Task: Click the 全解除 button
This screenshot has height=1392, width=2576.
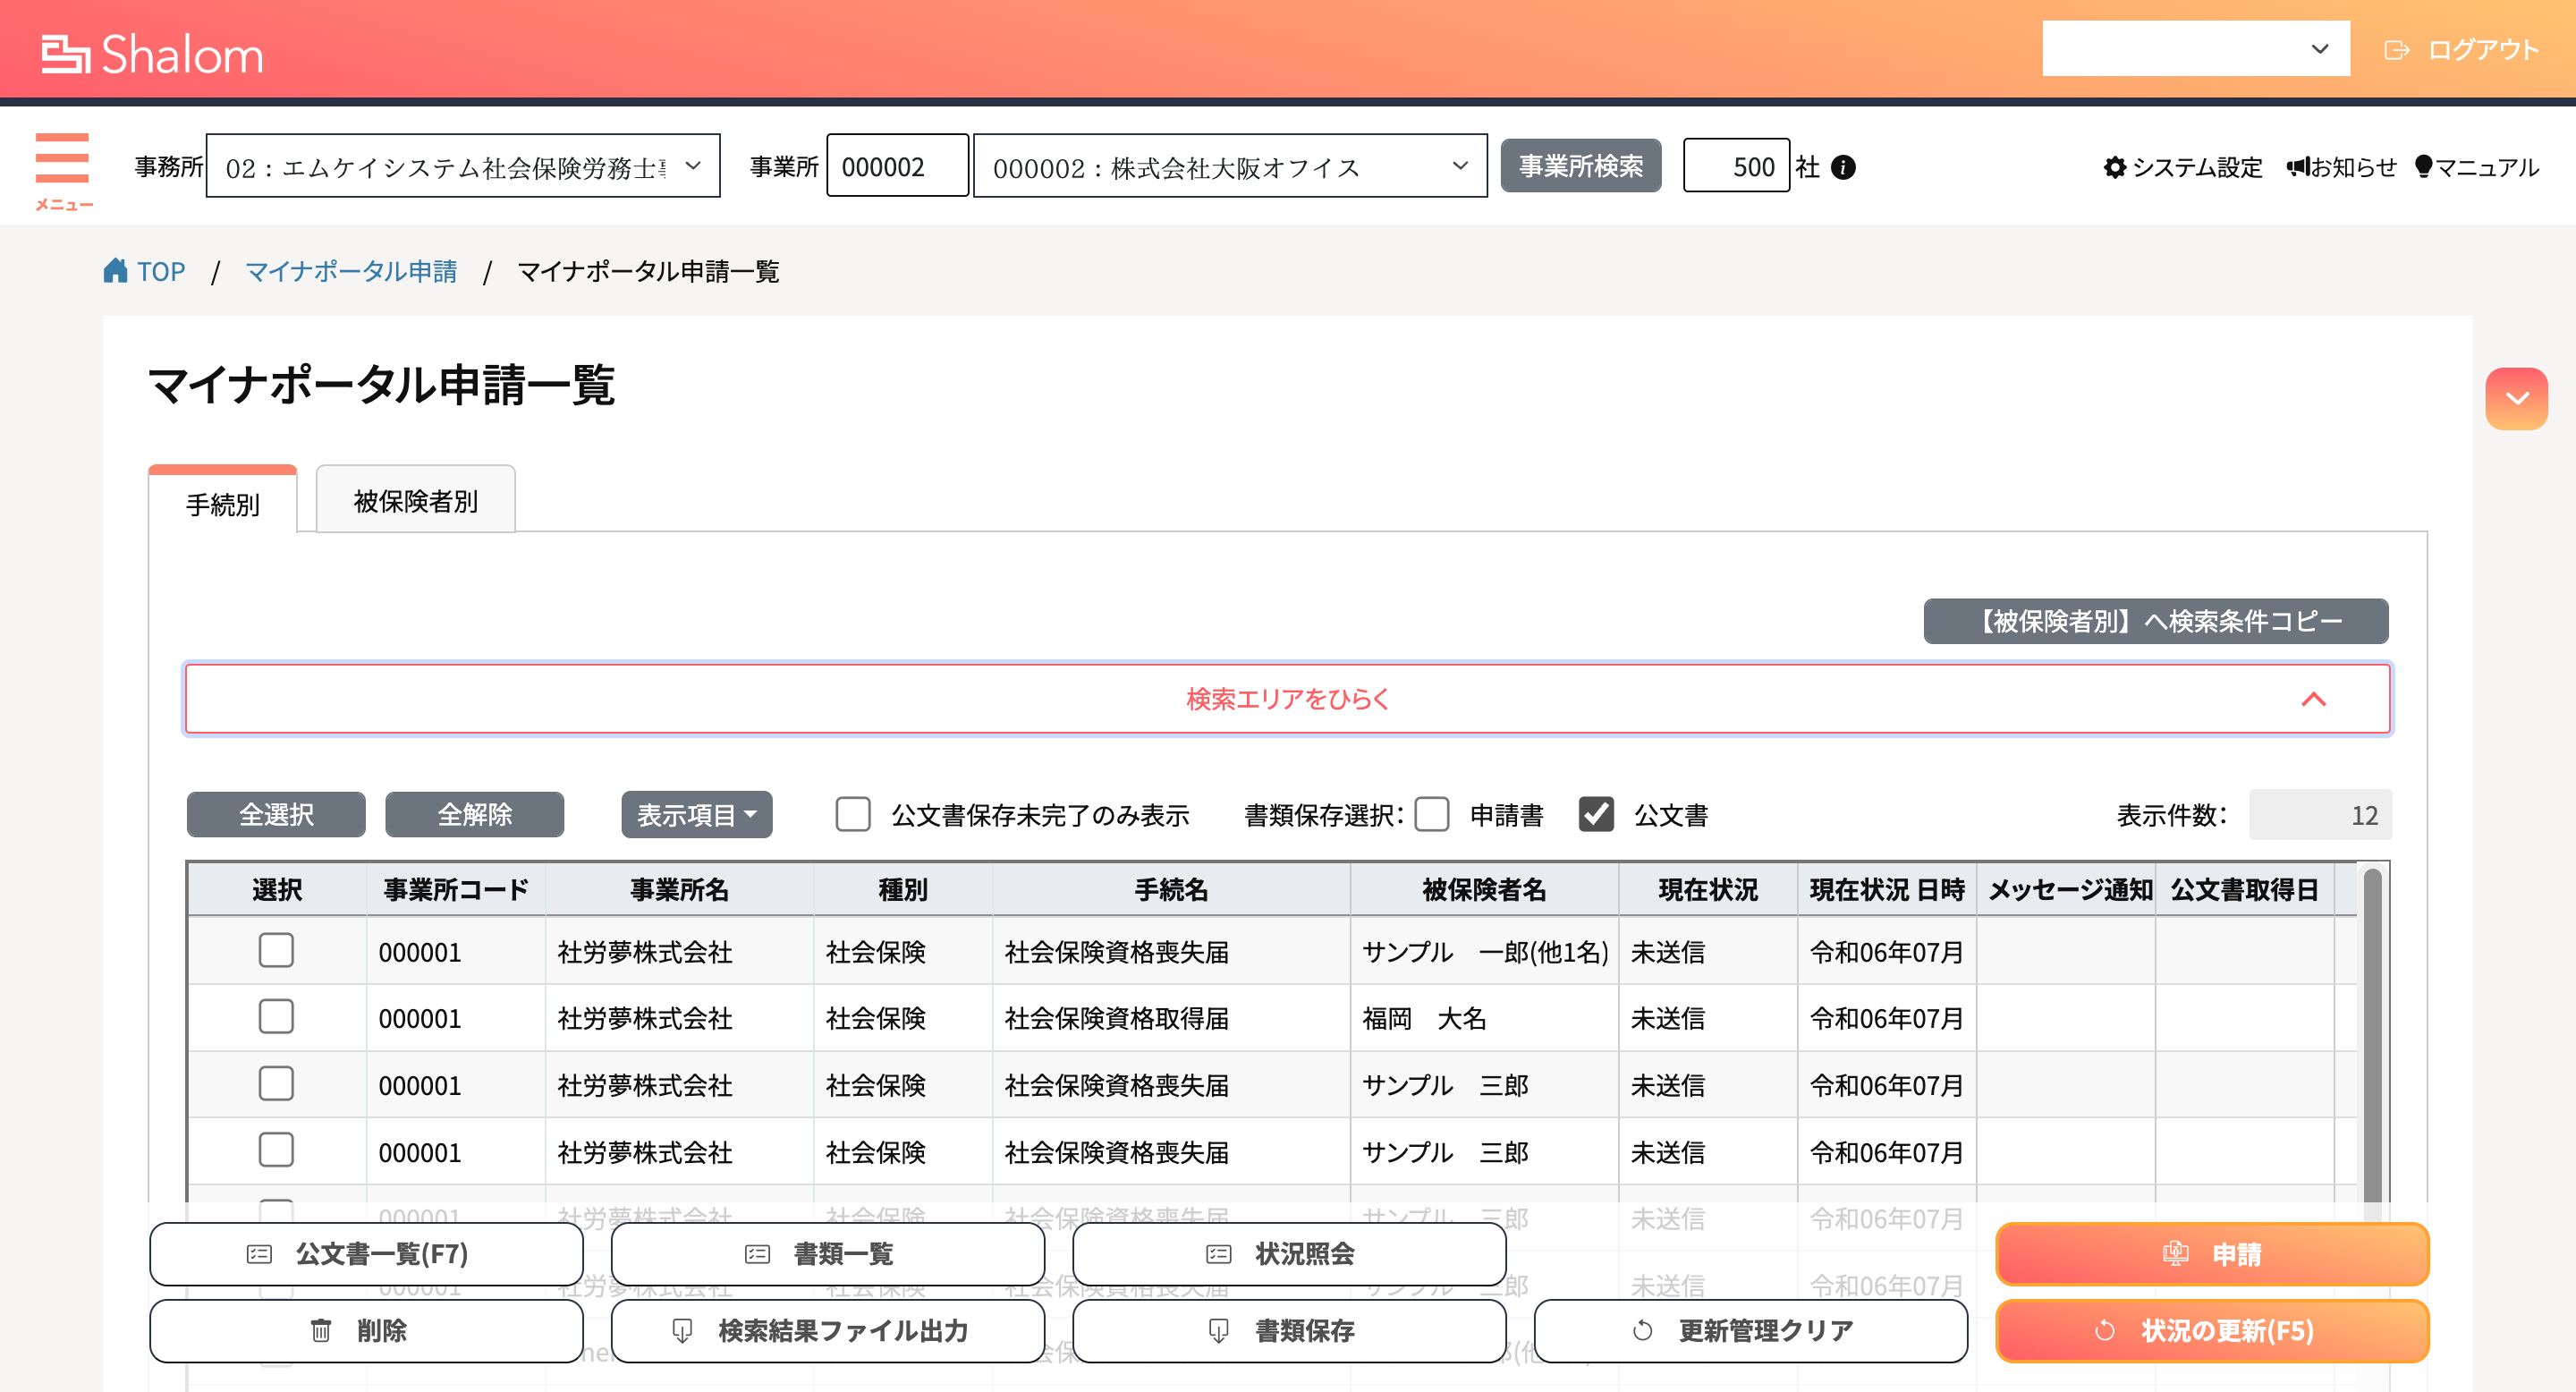Action: point(475,815)
